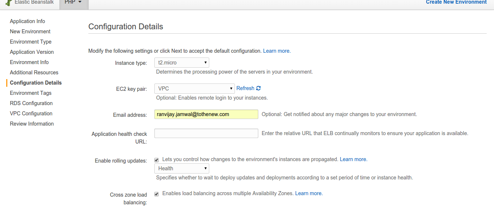Viewport: 494px width, 212px height.
Task: Go to Environment Tags step
Action: pos(31,93)
